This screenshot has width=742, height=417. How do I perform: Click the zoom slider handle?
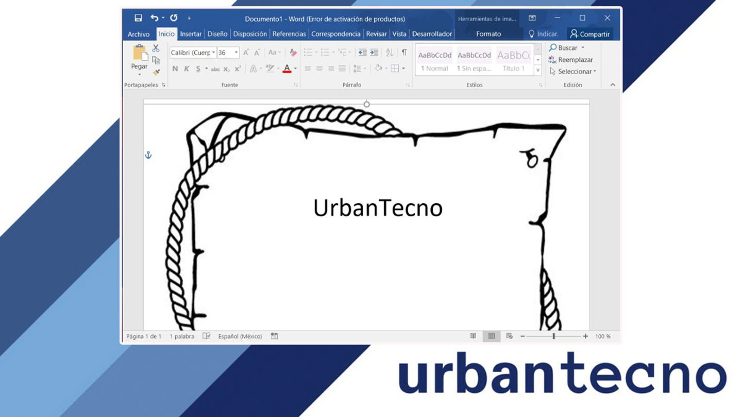pyautogui.click(x=553, y=336)
